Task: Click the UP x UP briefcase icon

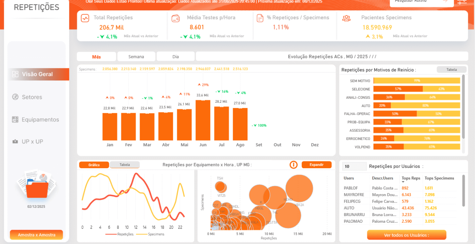Action: 15,142
